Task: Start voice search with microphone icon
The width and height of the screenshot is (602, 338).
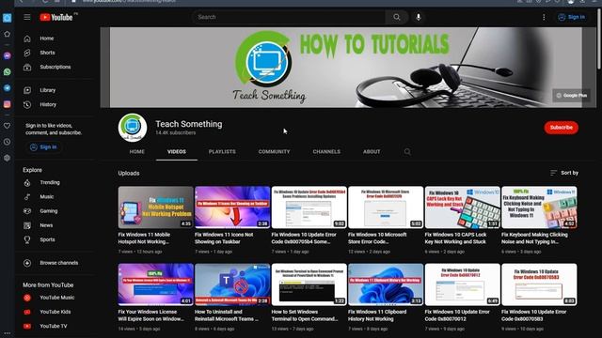Action: click(x=419, y=17)
